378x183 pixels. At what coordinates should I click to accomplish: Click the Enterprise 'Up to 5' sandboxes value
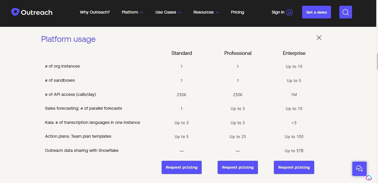pos(294,81)
